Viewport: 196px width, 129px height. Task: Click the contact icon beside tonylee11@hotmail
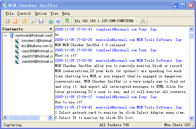pyautogui.click(x=17, y=41)
